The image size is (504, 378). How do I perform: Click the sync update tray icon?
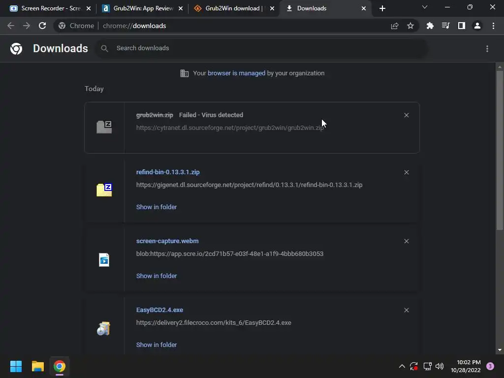point(414,366)
